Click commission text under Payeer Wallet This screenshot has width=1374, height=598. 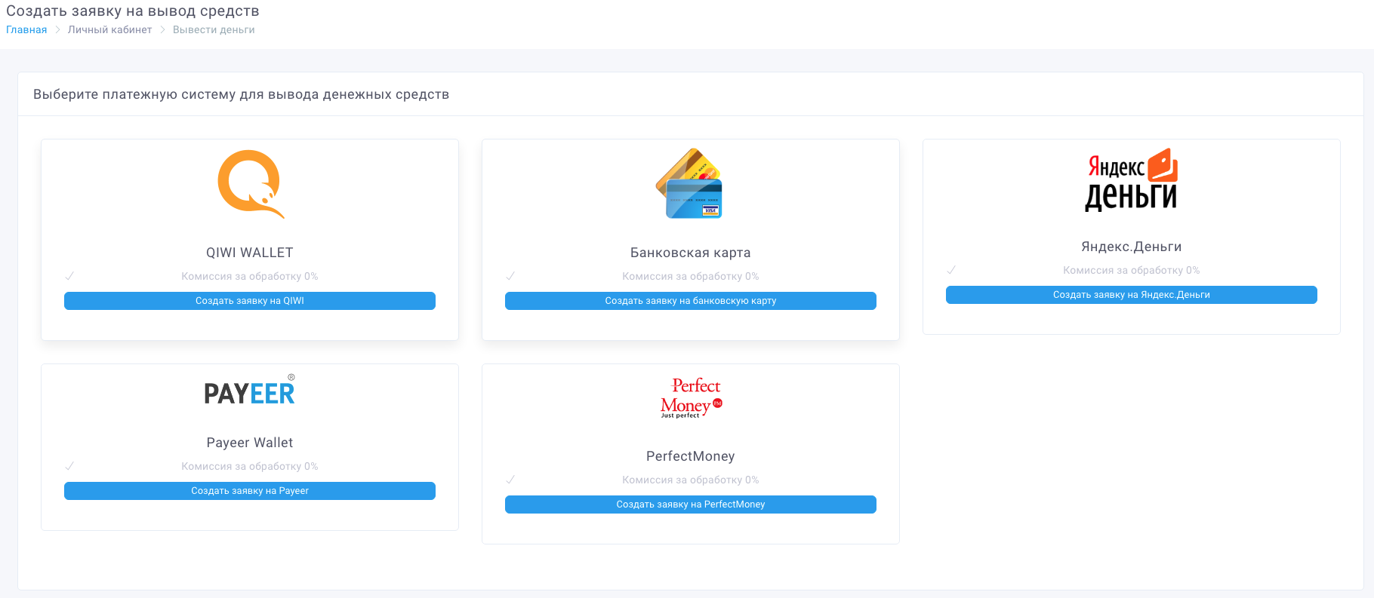[250, 467]
